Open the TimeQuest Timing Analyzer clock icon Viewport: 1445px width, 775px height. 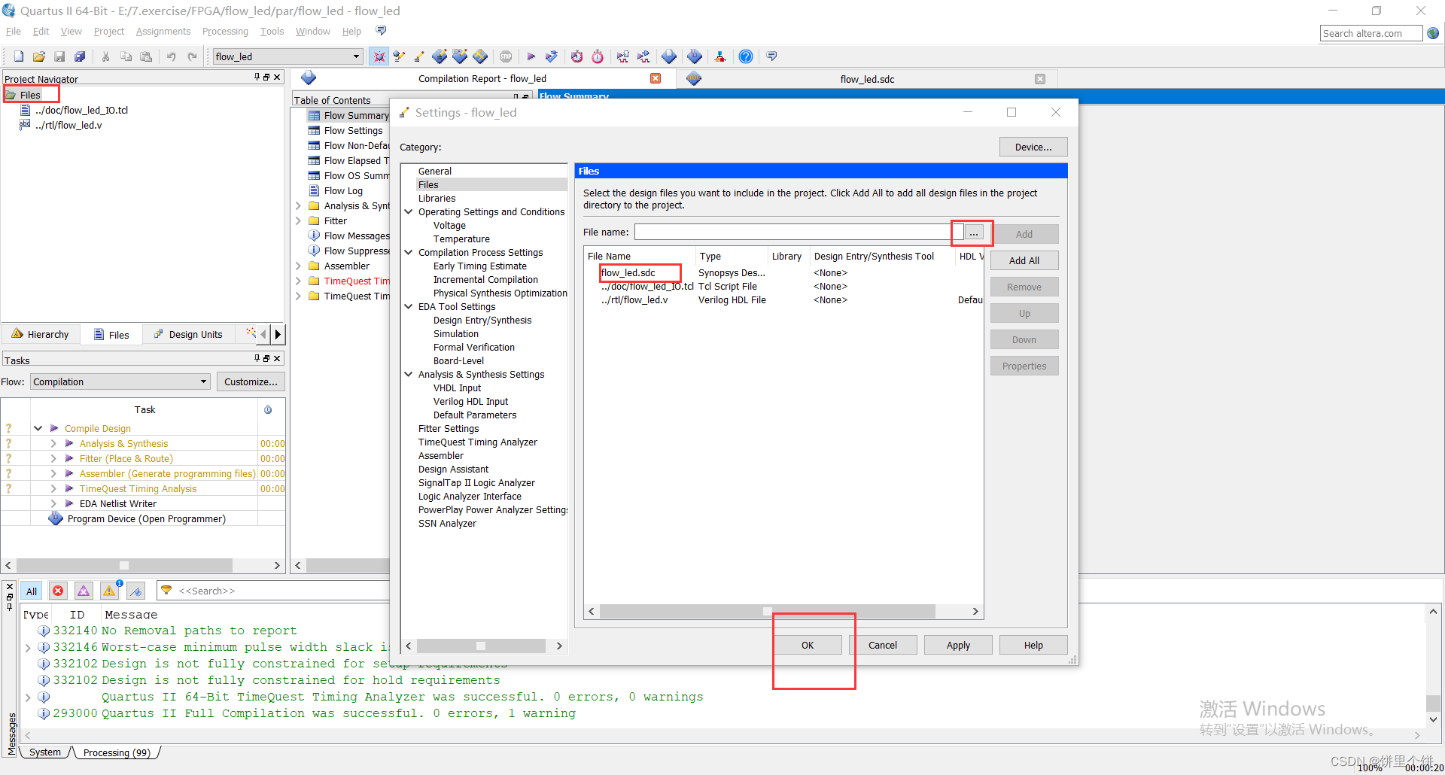[x=576, y=56]
